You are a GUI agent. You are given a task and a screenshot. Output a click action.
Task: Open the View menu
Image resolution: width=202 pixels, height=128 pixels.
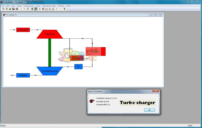click(x=13, y=6)
